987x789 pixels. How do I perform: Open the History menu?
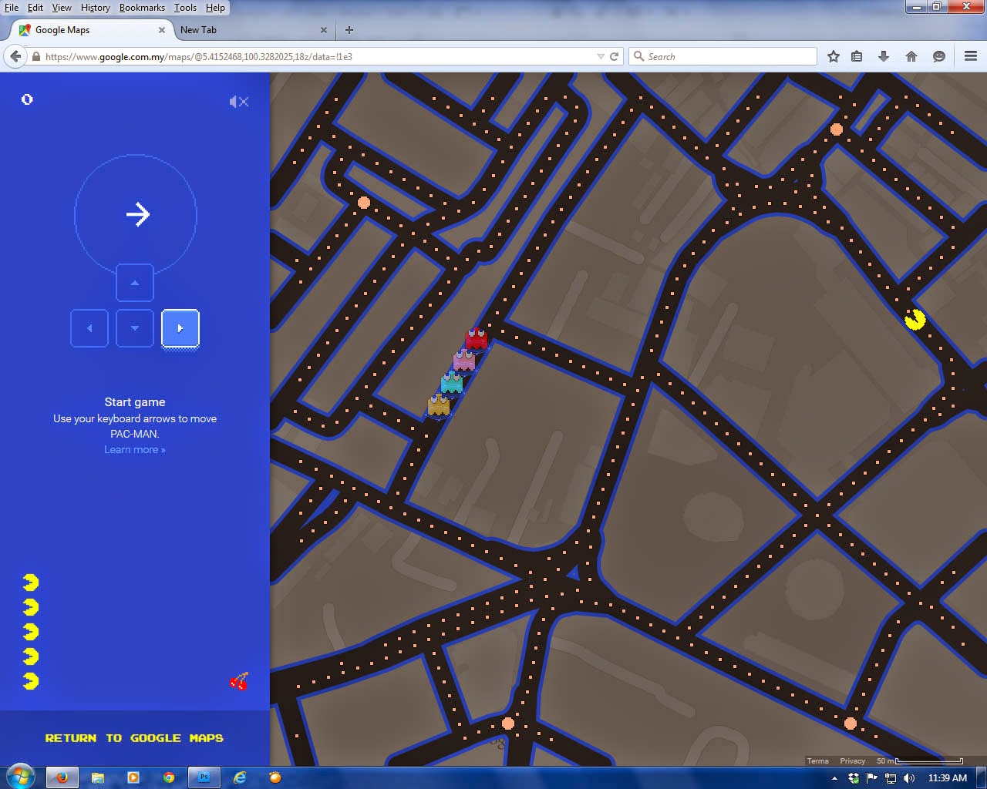[x=96, y=8]
